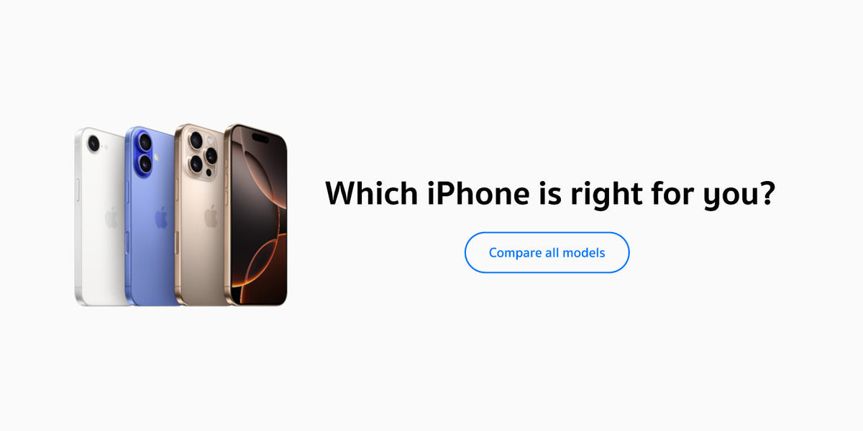Select the upper-left lens of the gold iPhone camera

coord(196,140)
